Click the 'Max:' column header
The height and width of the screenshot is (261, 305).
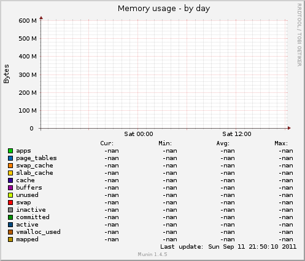[x=281, y=143]
